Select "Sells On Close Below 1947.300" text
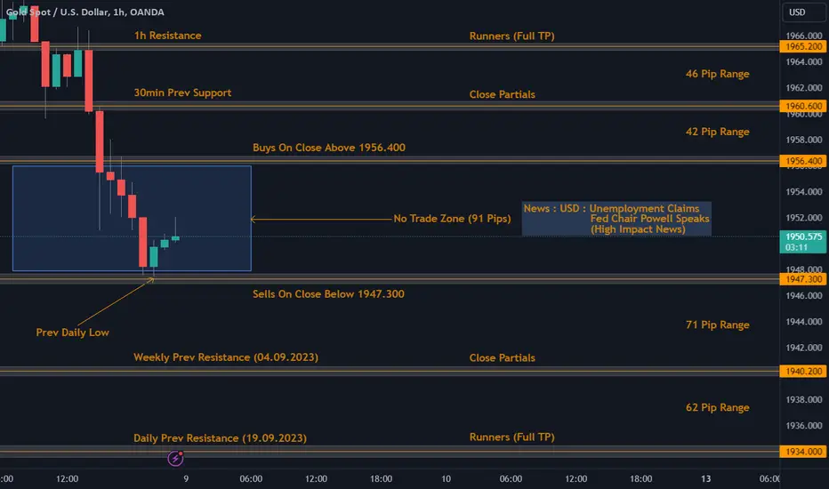829x489 pixels. (328, 294)
